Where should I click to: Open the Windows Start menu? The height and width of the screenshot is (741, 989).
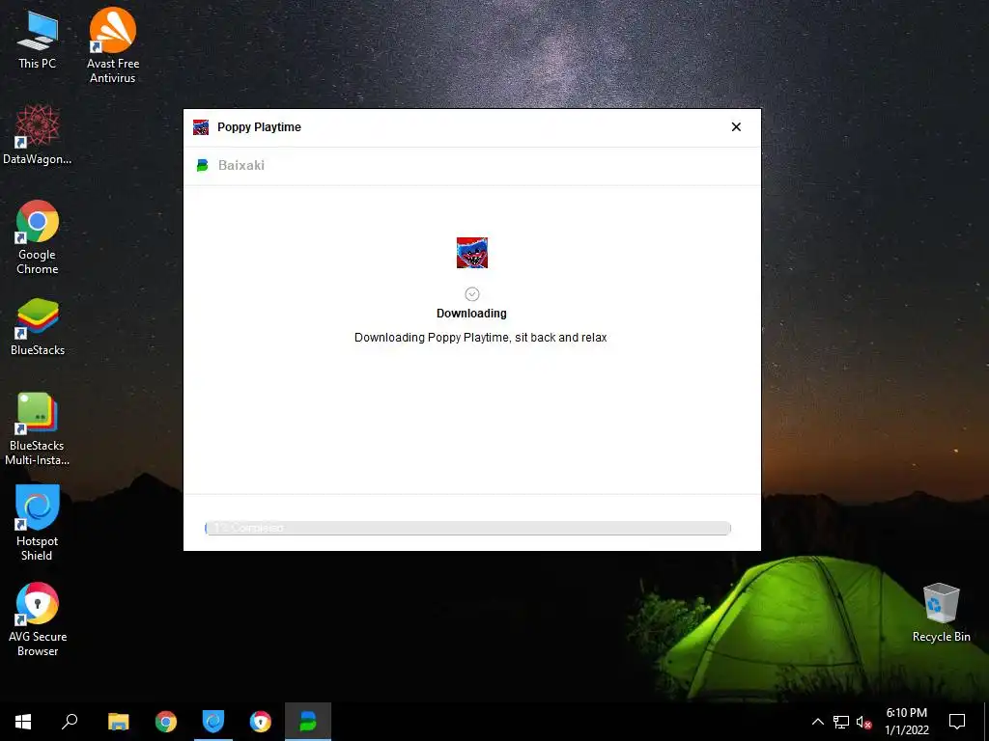point(23,722)
